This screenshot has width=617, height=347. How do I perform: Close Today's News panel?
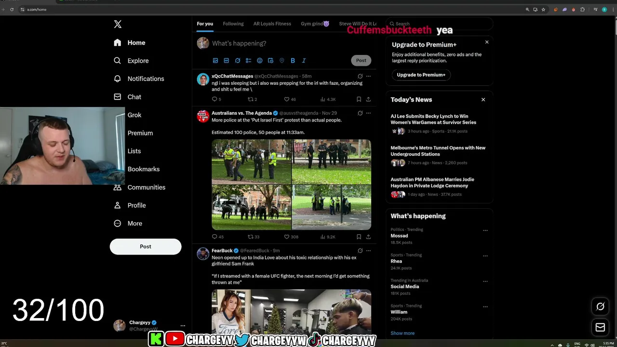[483, 100]
